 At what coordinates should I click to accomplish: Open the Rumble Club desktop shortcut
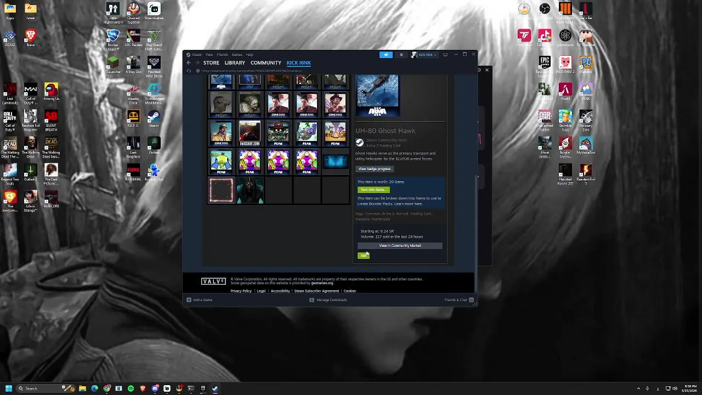coord(154,172)
